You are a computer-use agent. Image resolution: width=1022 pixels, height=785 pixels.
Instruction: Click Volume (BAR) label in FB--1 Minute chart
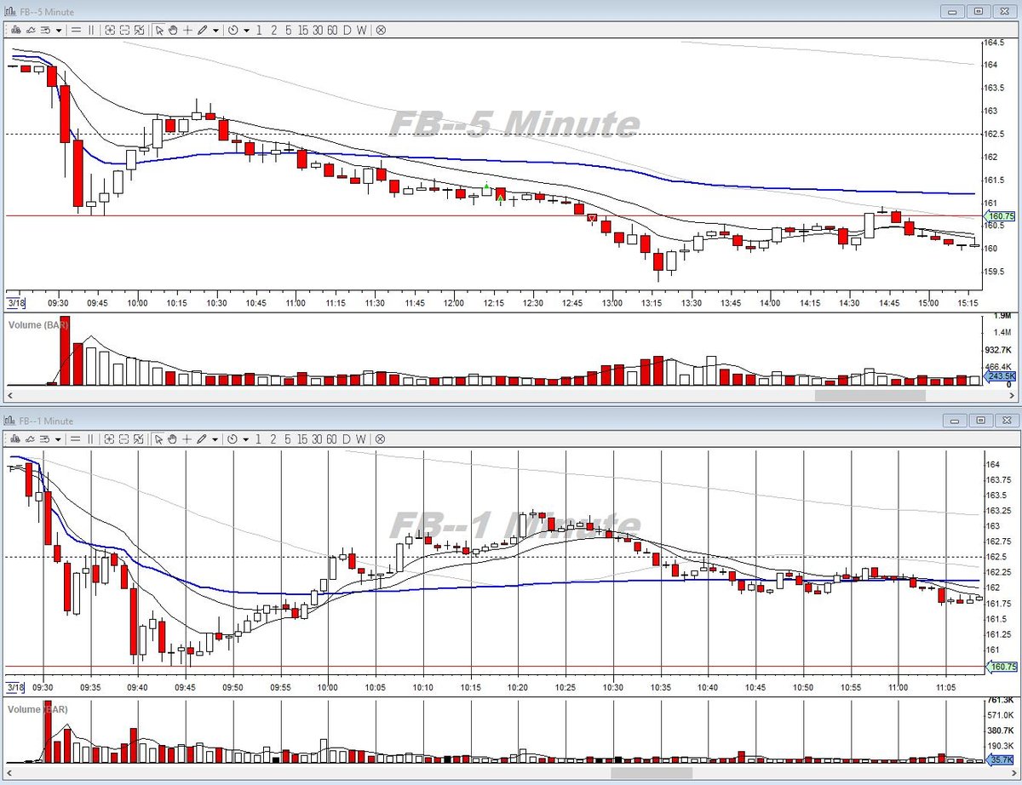point(37,708)
